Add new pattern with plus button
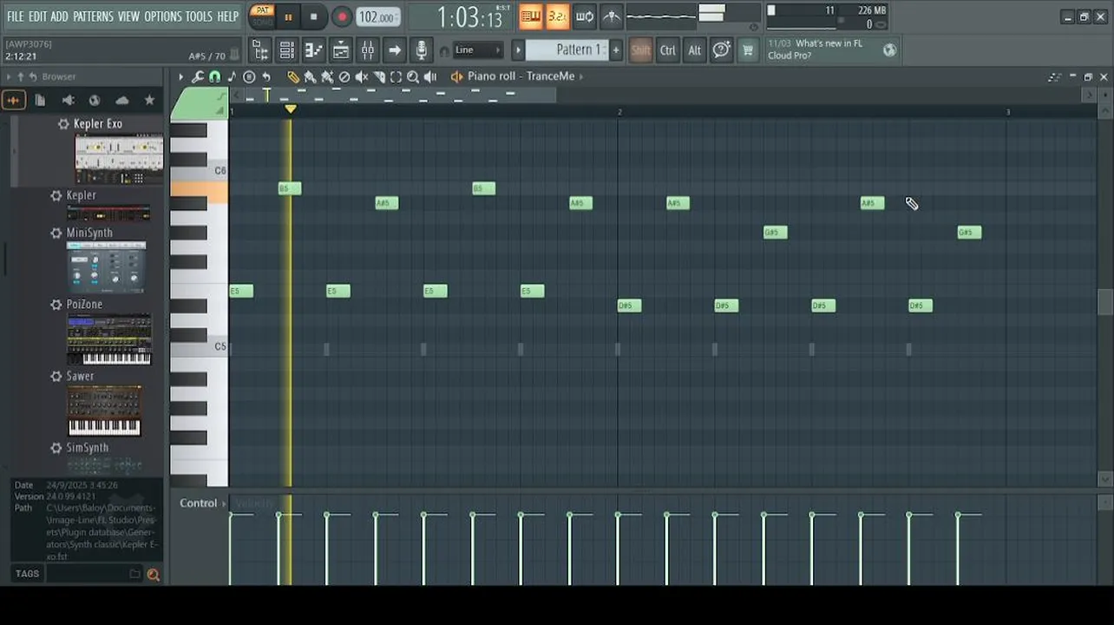The height and width of the screenshot is (625, 1114). coord(616,50)
